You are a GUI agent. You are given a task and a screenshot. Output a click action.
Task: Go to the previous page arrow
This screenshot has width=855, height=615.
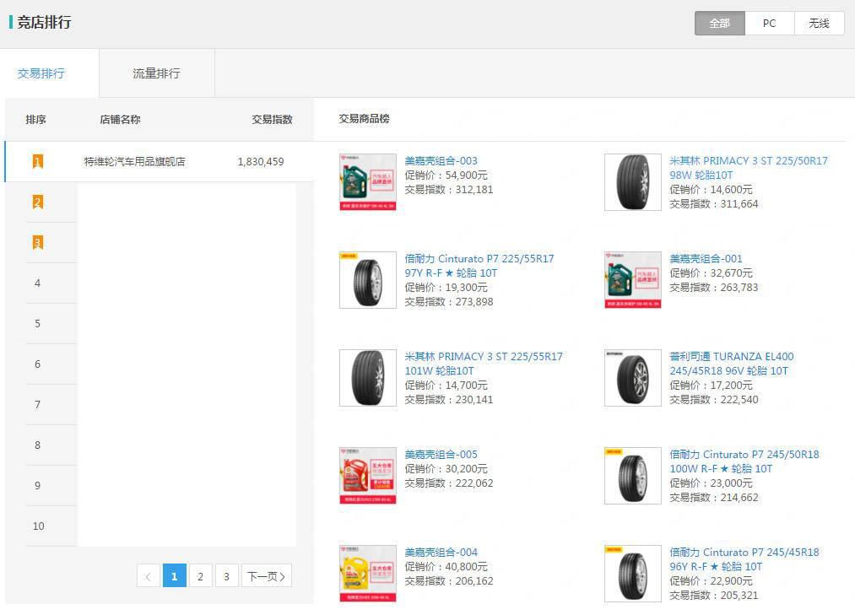(148, 576)
